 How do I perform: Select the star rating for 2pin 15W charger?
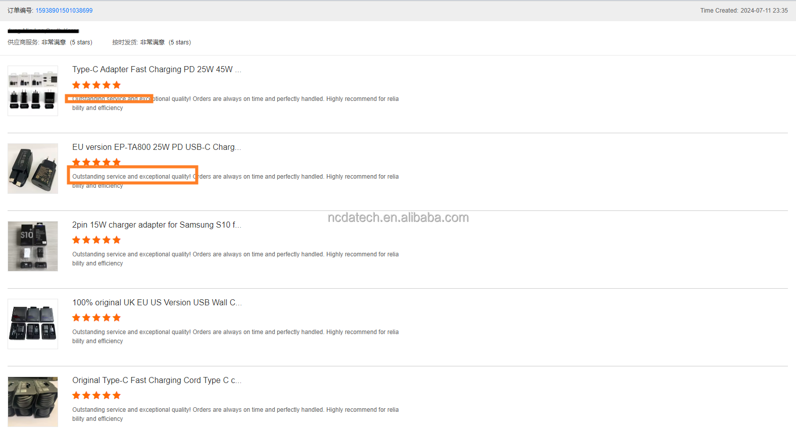[x=96, y=240]
